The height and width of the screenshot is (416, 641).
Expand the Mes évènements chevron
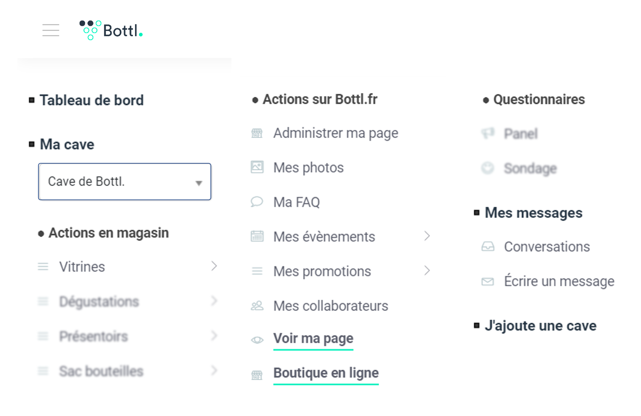click(427, 236)
